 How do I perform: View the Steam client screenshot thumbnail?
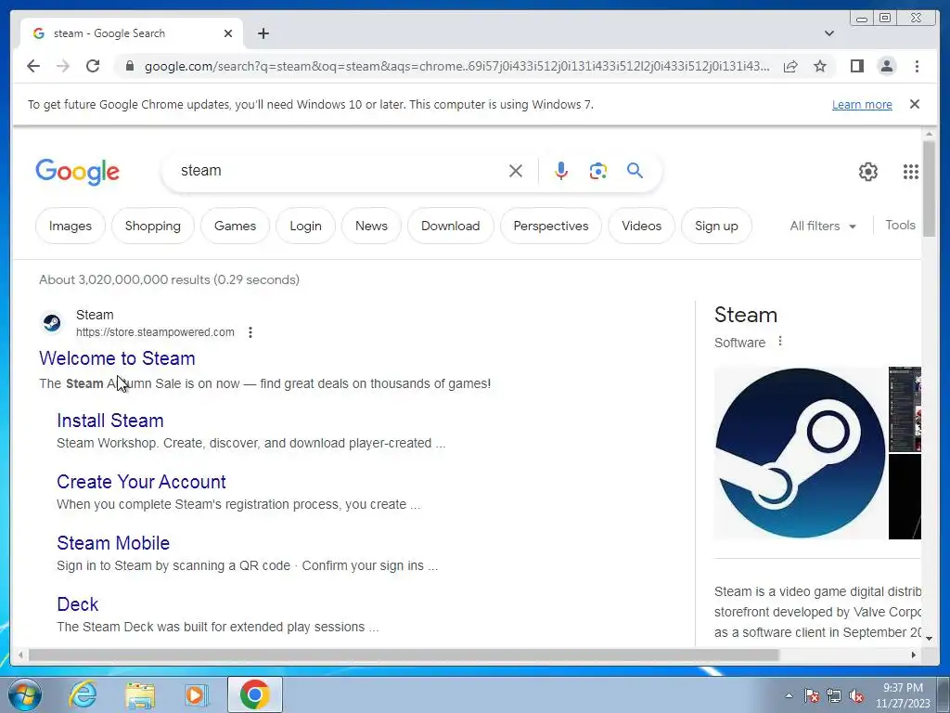pyautogui.click(x=905, y=409)
